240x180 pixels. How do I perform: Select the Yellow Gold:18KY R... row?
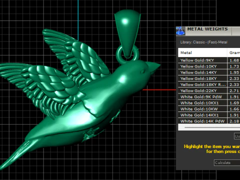click(x=209, y=84)
